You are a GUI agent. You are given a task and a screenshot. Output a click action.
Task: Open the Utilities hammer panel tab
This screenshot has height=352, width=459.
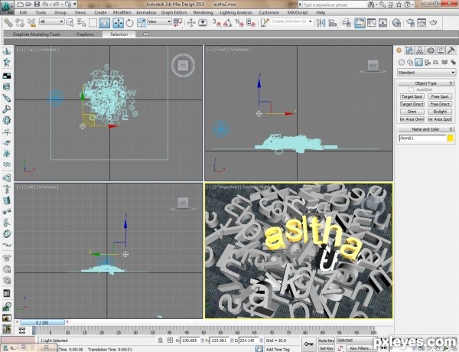tap(451, 51)
